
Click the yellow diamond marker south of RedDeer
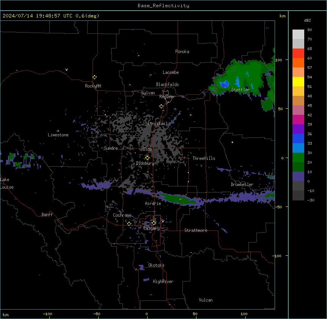pos(162,106)
